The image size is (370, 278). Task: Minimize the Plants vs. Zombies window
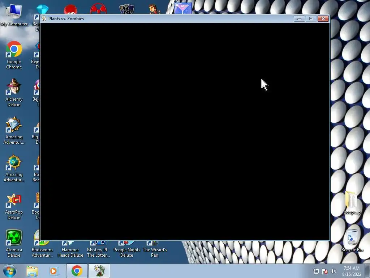299,19
